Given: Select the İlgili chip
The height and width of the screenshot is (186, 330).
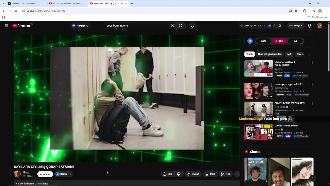Looking at the screenshot, I should [x=289, y=54].
